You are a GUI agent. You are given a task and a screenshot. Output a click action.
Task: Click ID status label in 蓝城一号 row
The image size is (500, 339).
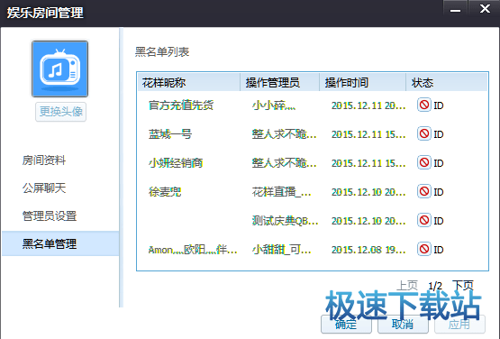click(439, 134)
